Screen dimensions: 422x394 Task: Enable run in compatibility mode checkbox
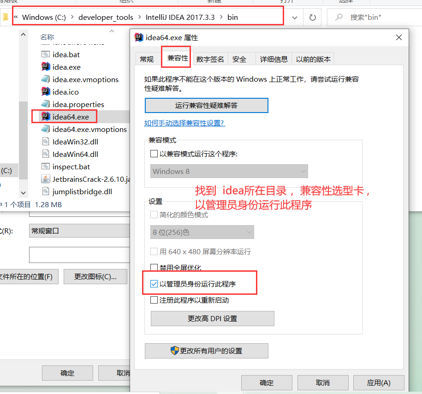pyautogui.click(x=154, y=154)
